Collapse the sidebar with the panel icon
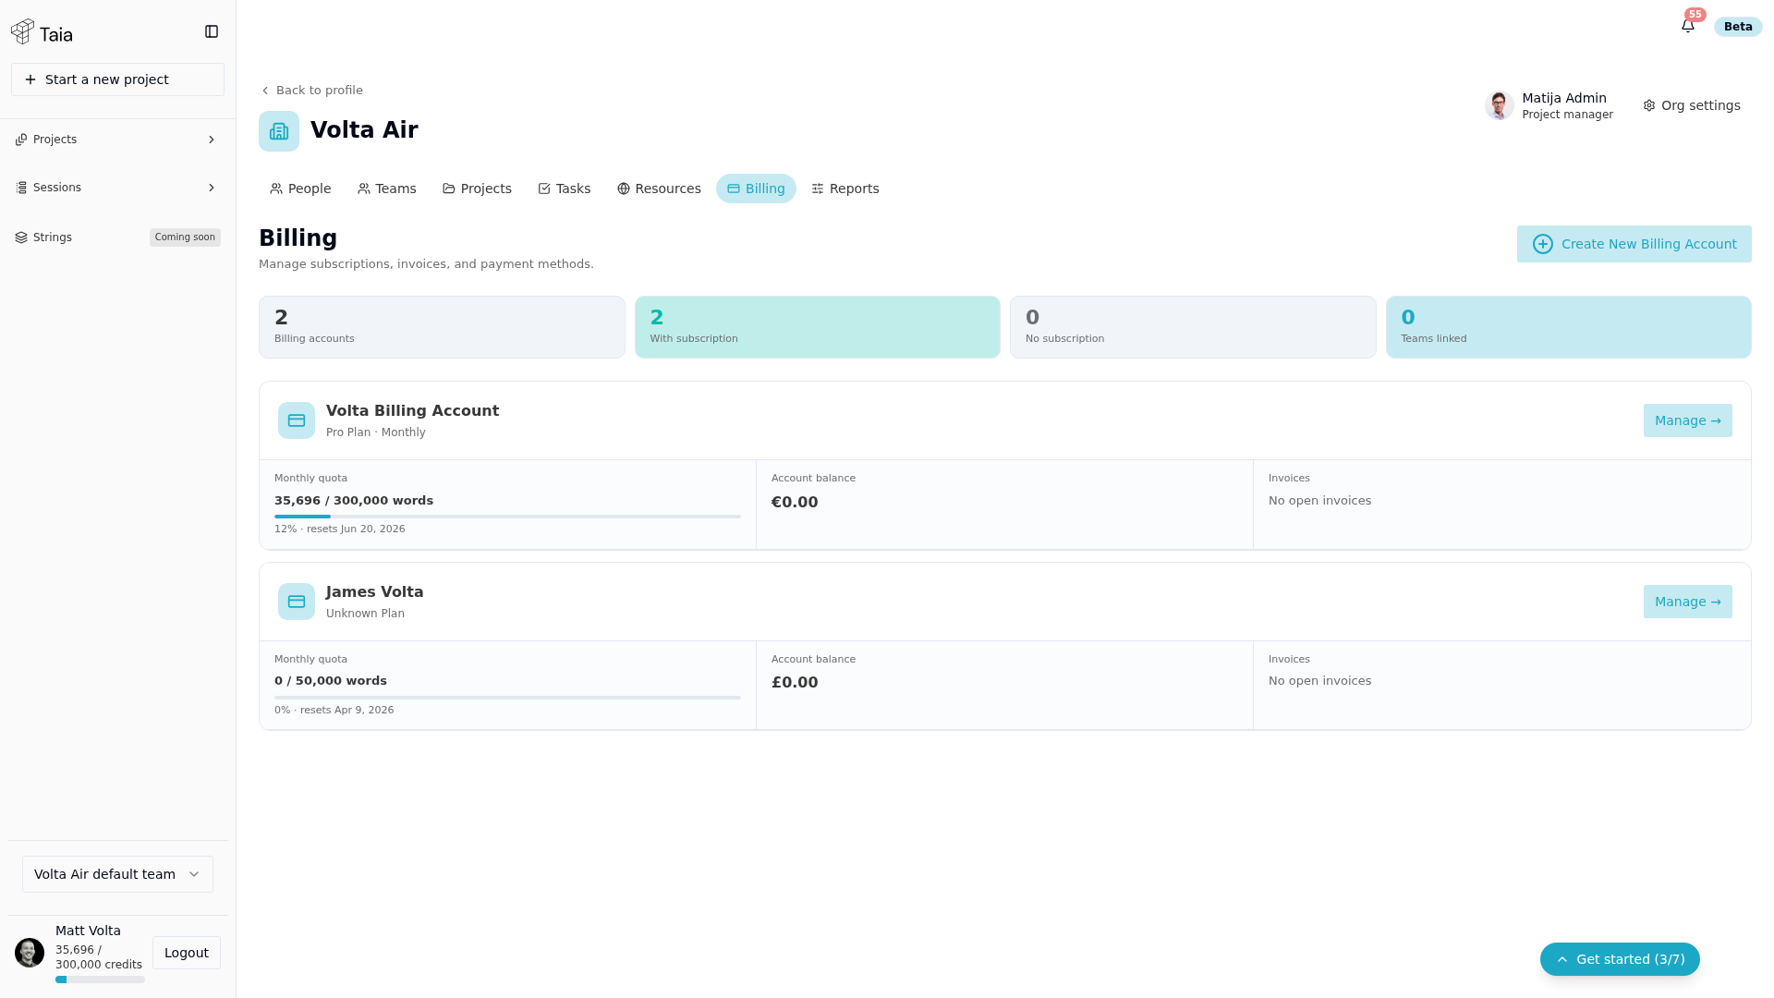Viewport: 1774px width, 998px height. tap(212, 31)
